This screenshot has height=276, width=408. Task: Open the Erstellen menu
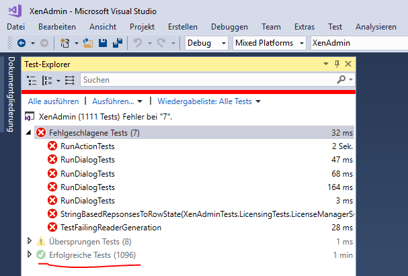[183, 27]
